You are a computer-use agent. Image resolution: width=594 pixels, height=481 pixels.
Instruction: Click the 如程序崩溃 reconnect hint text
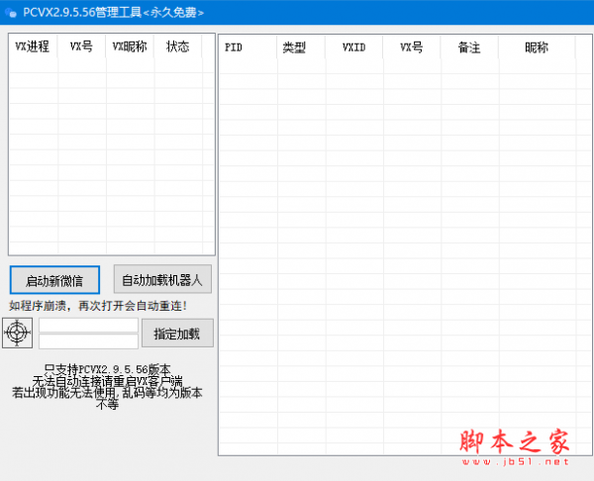[98, 306]
